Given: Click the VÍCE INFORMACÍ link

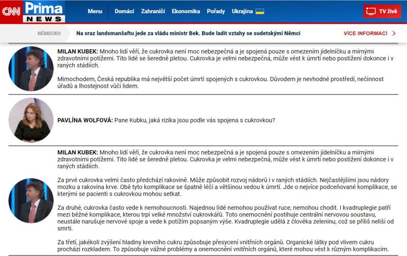Looking at the screenshot, I should point(365,34).
